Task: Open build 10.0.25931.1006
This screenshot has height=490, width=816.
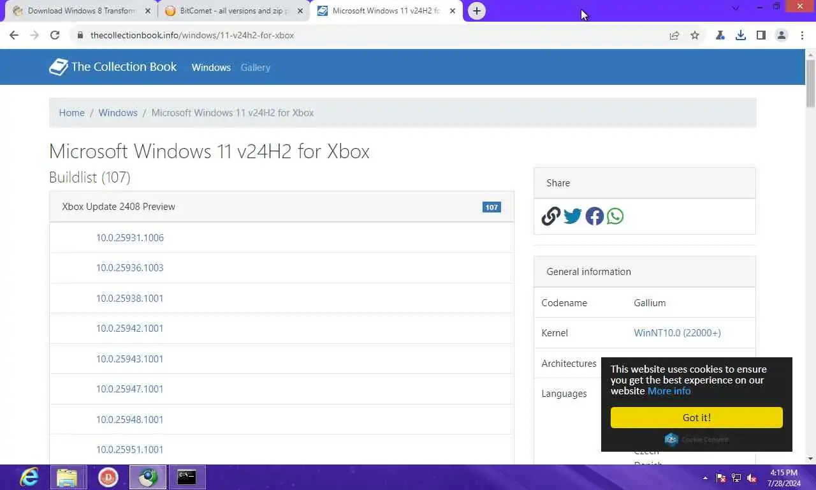Action: (130, 238)
